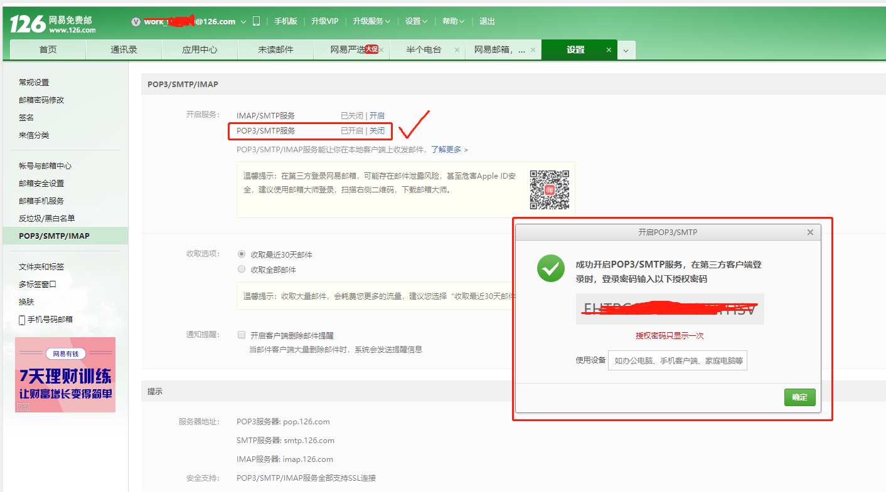Image resolution: width=886 pixels, height=492 pixels.
Task: Click the VIP "V" badge before the email address
Action: [136, 21]
